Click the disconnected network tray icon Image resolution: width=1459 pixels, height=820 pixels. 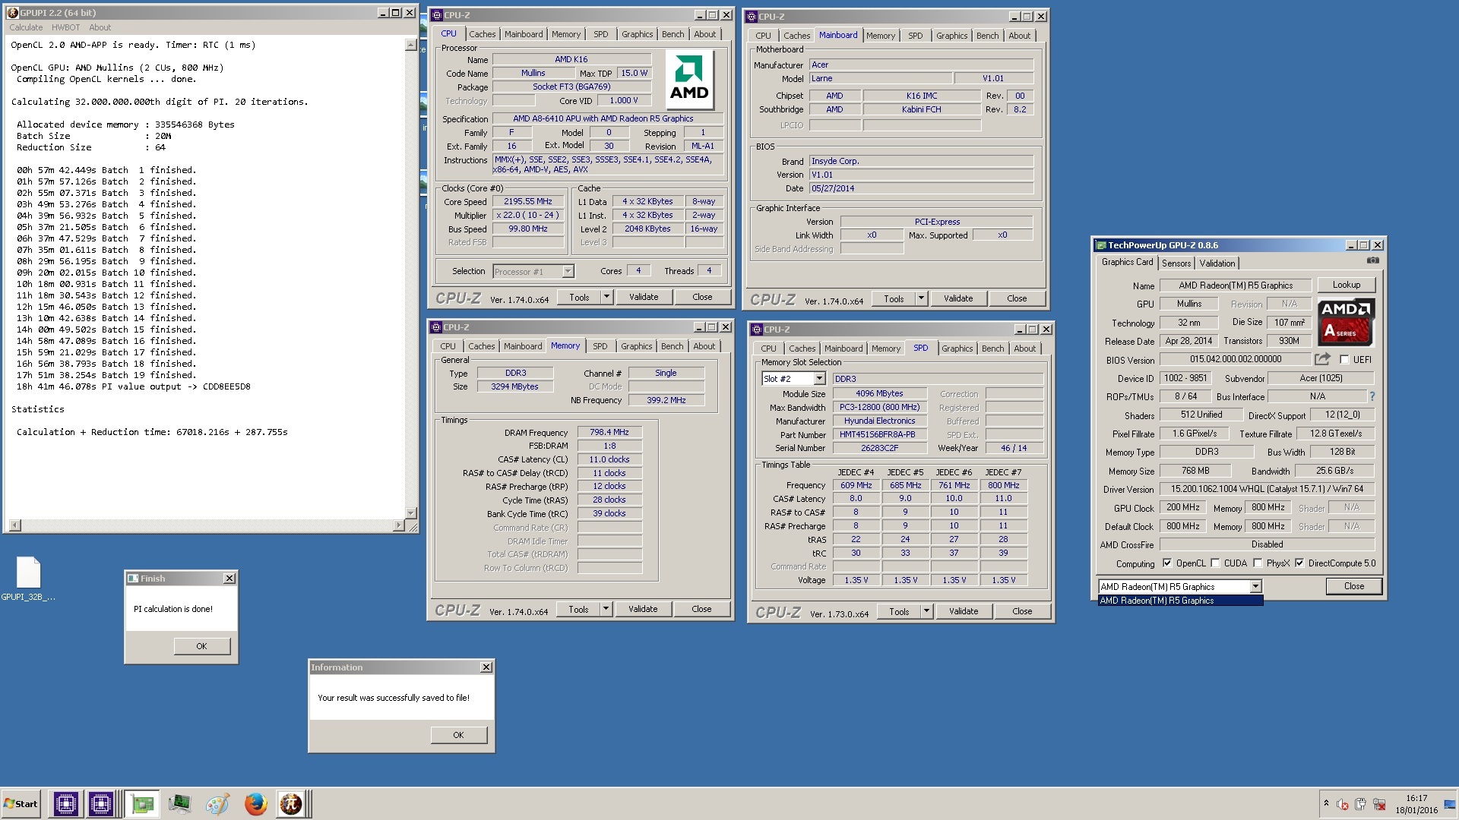(x=1378, y=804)
